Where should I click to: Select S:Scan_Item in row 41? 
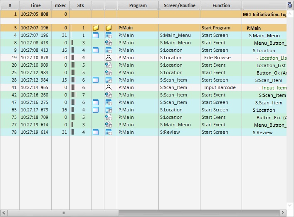click(x=173, y=88)
